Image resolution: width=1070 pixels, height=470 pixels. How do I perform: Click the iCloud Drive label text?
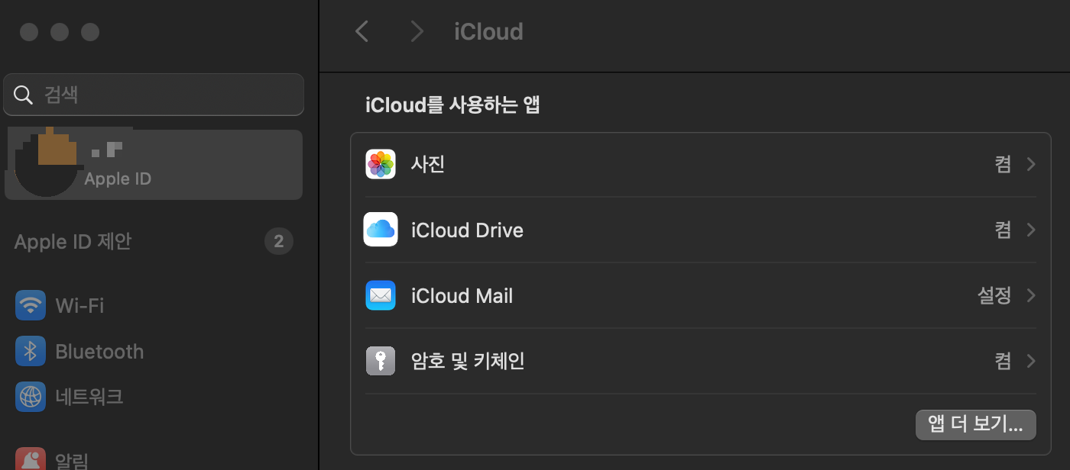467,230
